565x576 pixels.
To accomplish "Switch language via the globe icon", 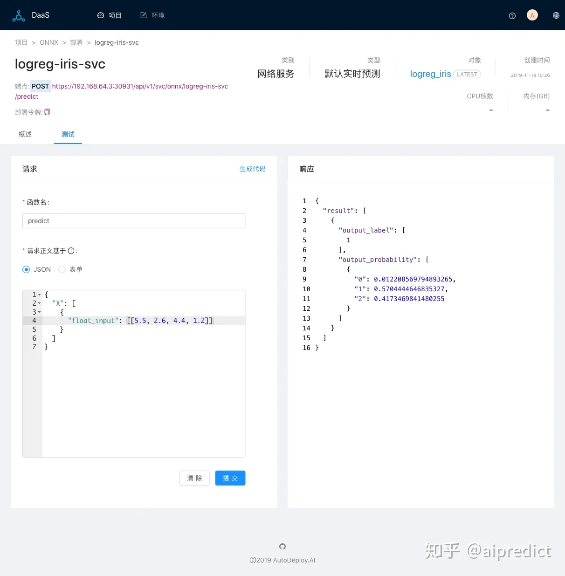I will point(556,15).
